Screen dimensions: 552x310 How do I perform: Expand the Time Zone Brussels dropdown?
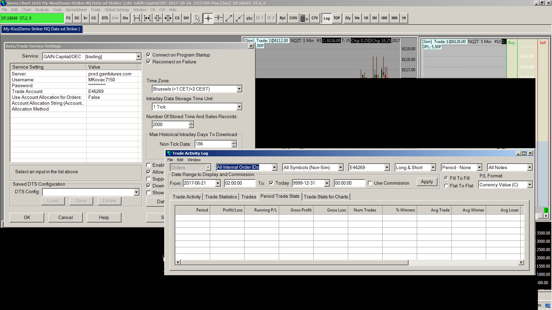(x=239, y=89)
